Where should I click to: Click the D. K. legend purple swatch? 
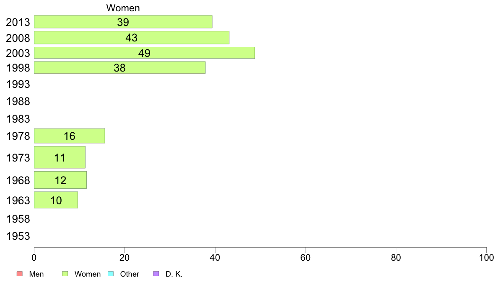[x=156, y=274]
